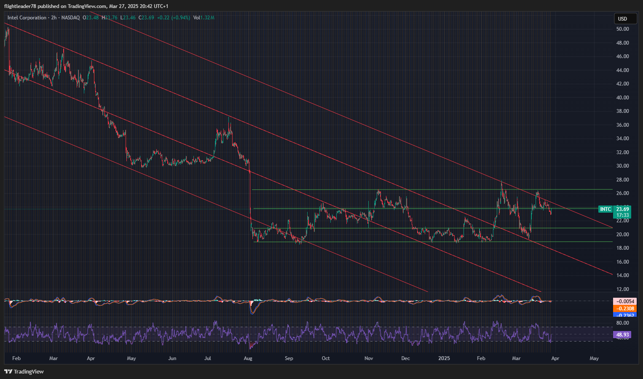Image resolution: width=643 pixels, height=379 pixels.
Task: Click the 16.00 price scale label
Action: 622,262
